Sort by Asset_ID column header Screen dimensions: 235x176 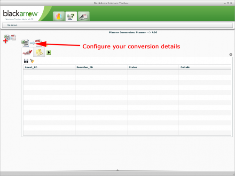(x=49, y=67)
